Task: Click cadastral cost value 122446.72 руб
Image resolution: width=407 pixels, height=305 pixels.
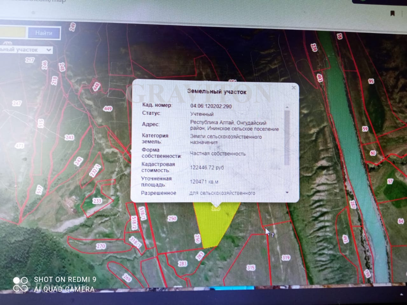Action: pyautogui.click(x=207, y=167)
